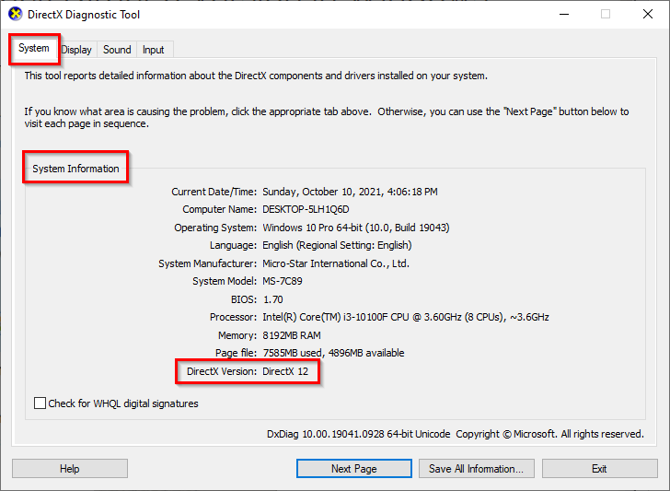This screenshot has height=491, width=670.
Task: Select the Windows 10 Pro 64-bit value
Action: [x=356, y=228]
